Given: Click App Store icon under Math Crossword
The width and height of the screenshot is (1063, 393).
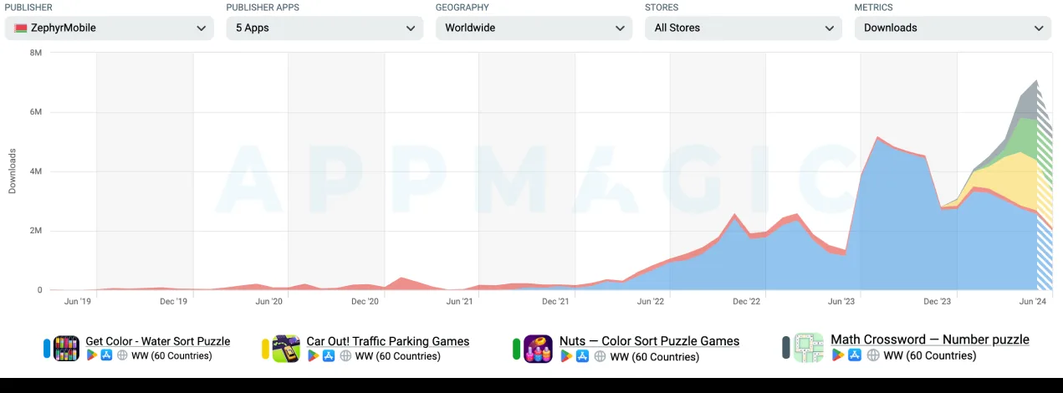Looking at the screenshot, I should [x=854, y=355].
